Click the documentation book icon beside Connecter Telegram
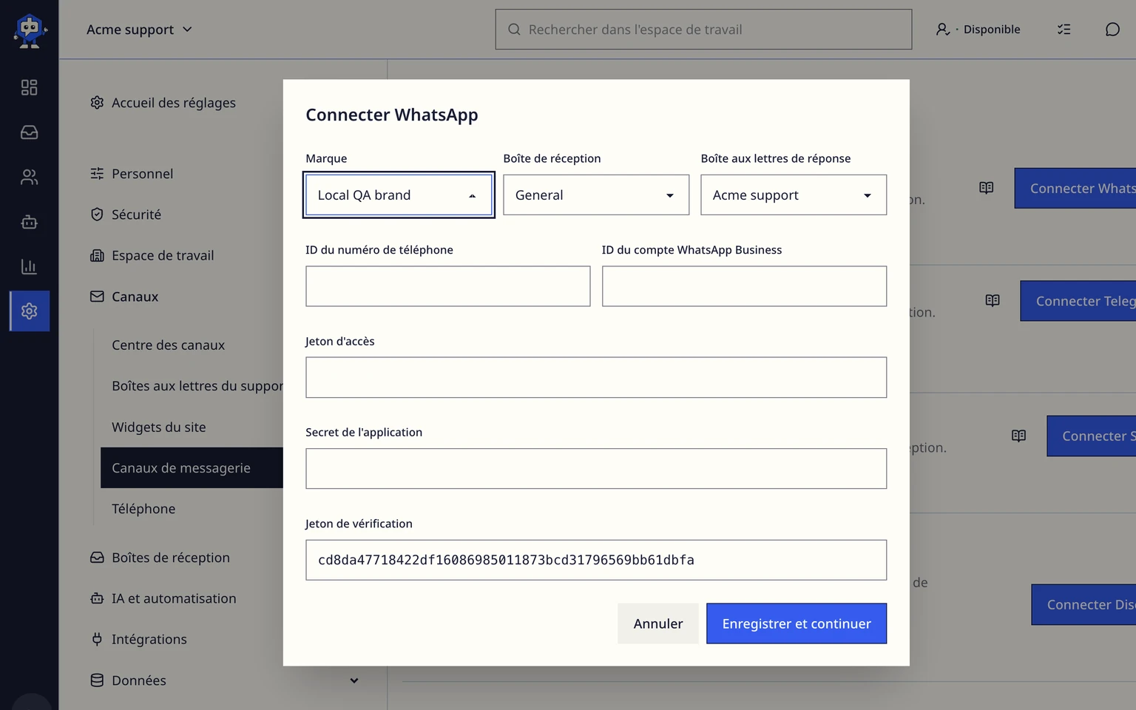 point(993,300)
